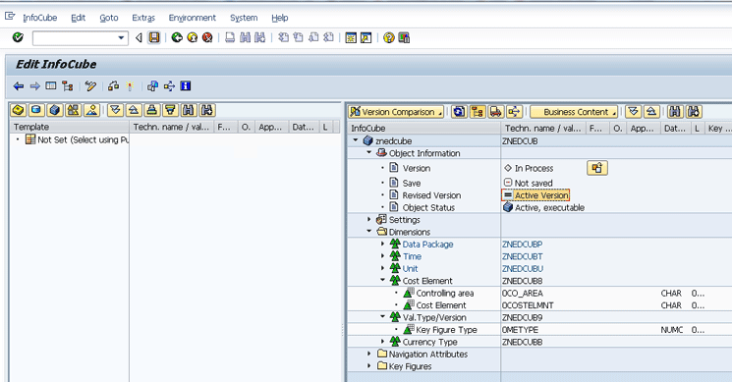Select the Data Package dimension link
Image resolution: width=732 pixels, height=382 pixels.
(x=427, y=244)
